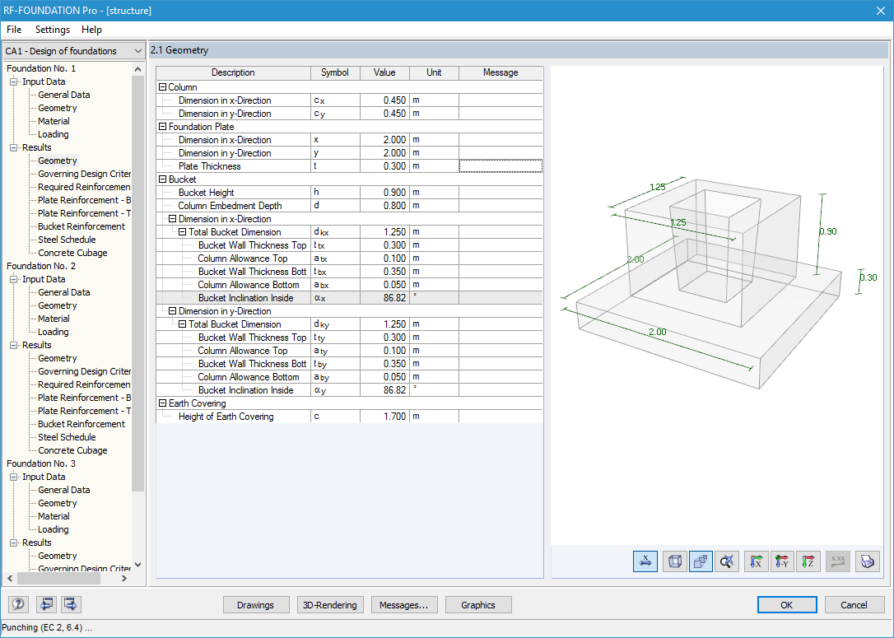Image resolution: width=894 pixels, height=638 pixels.
Task: Click the Drawings button
Action: coord(255,605)
